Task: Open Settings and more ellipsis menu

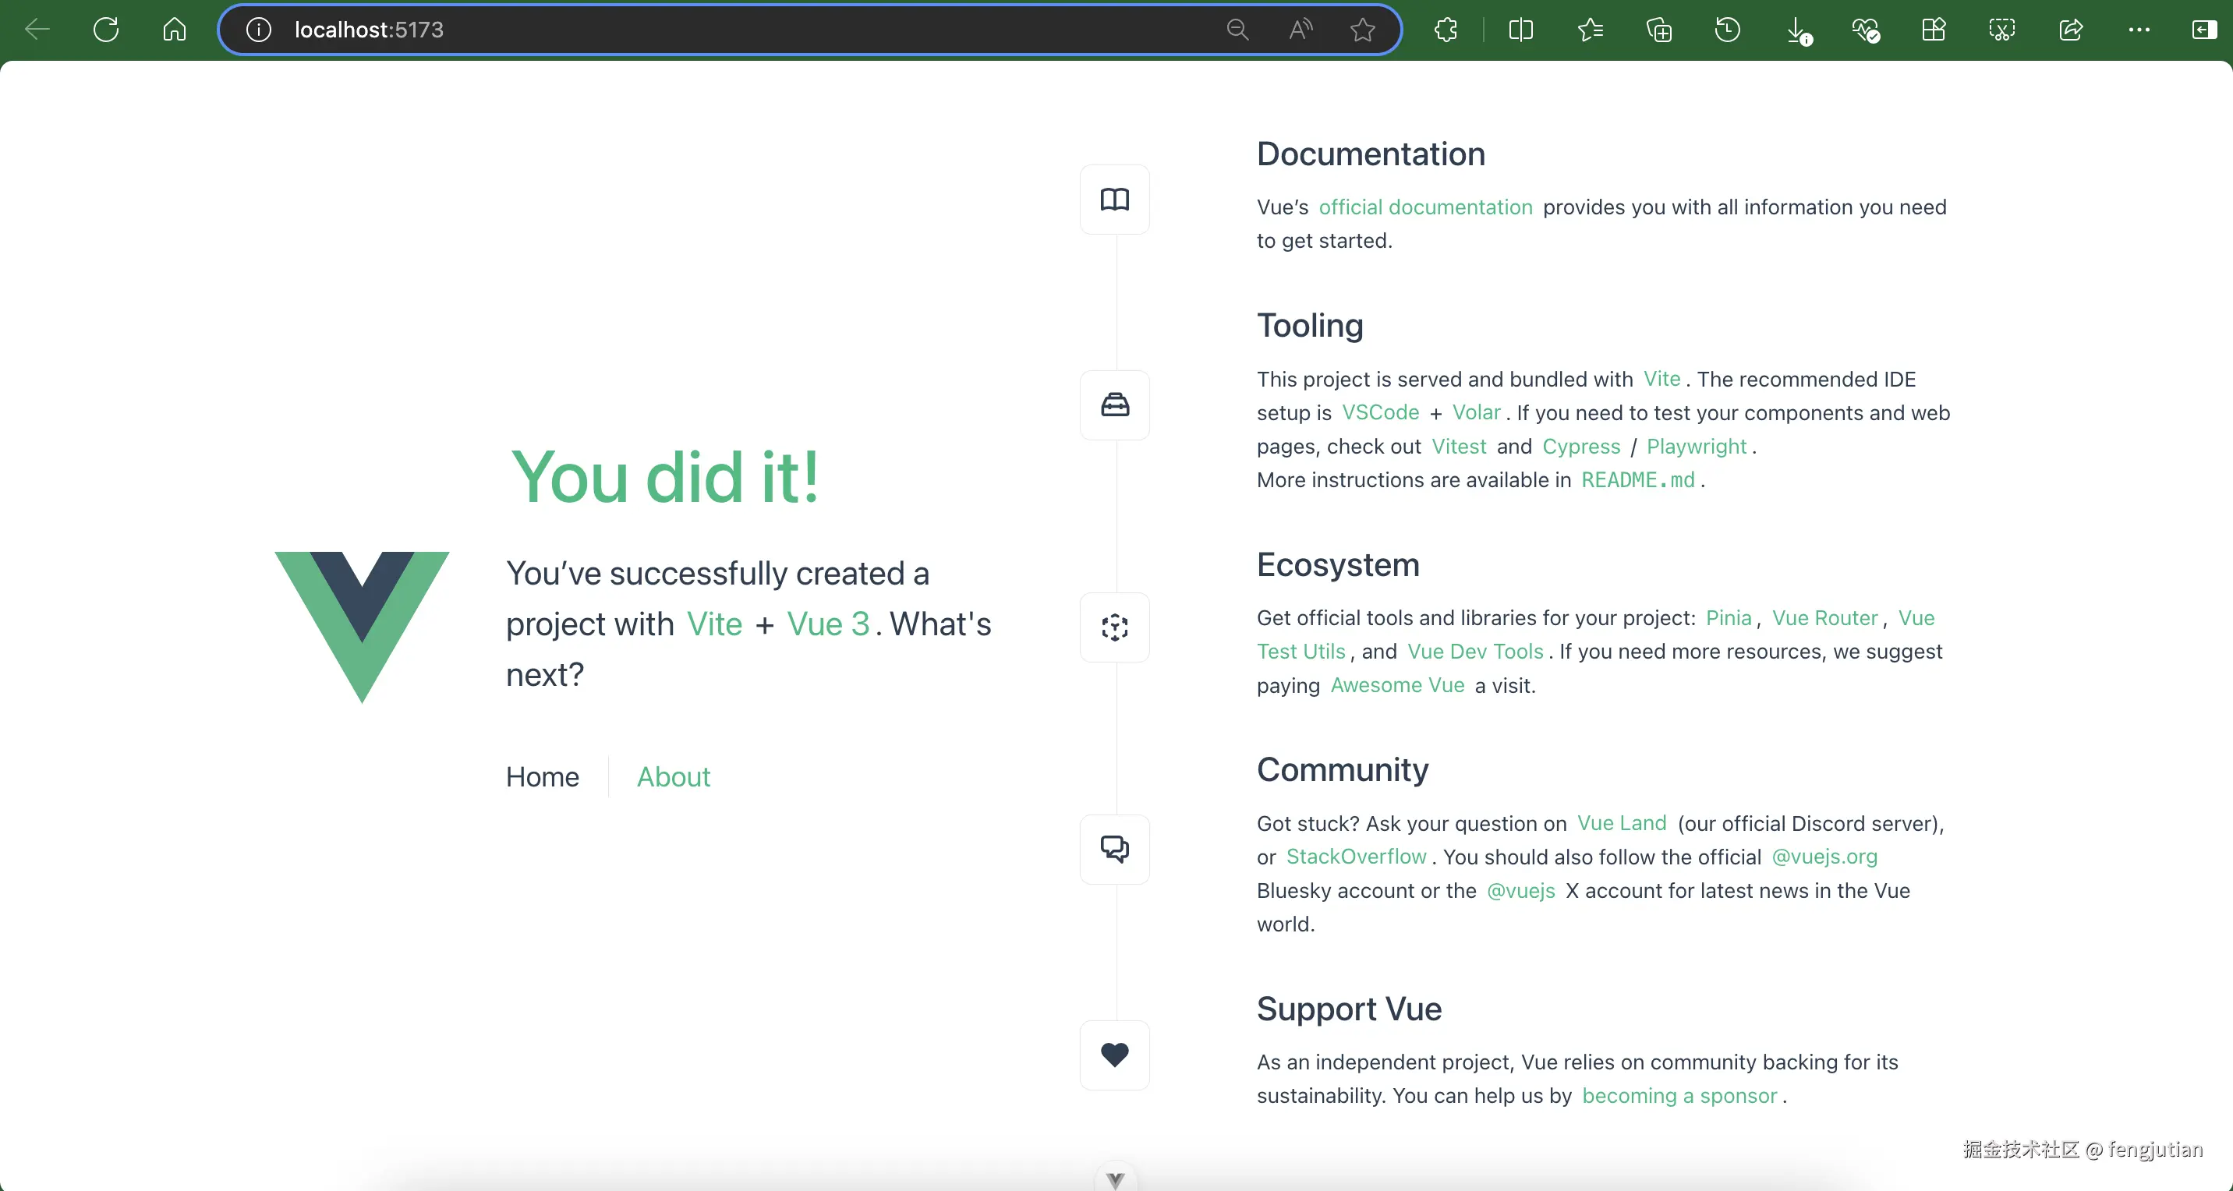Action: tap(2139, 30)
